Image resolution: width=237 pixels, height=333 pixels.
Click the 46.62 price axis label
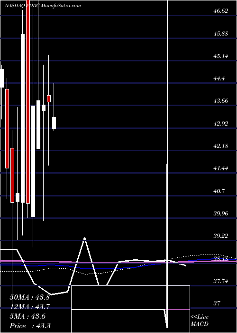(x=221, y=11)
